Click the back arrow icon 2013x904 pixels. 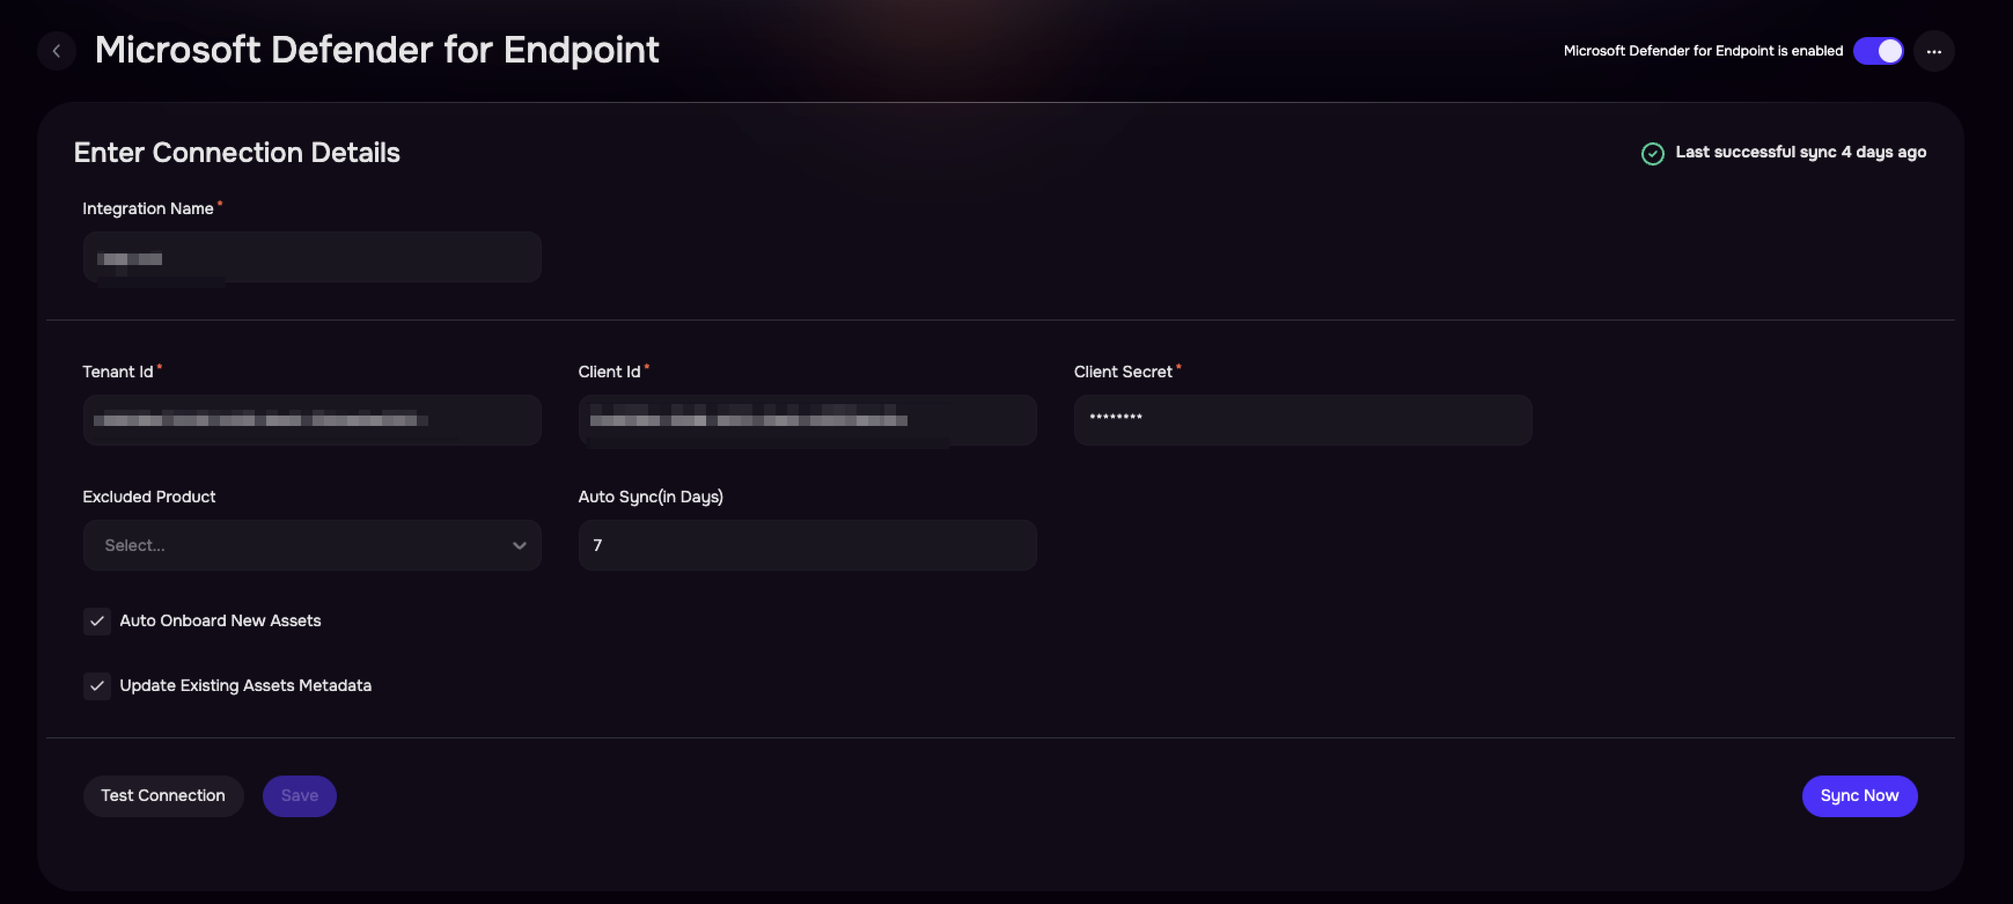(x=56, y=52)
